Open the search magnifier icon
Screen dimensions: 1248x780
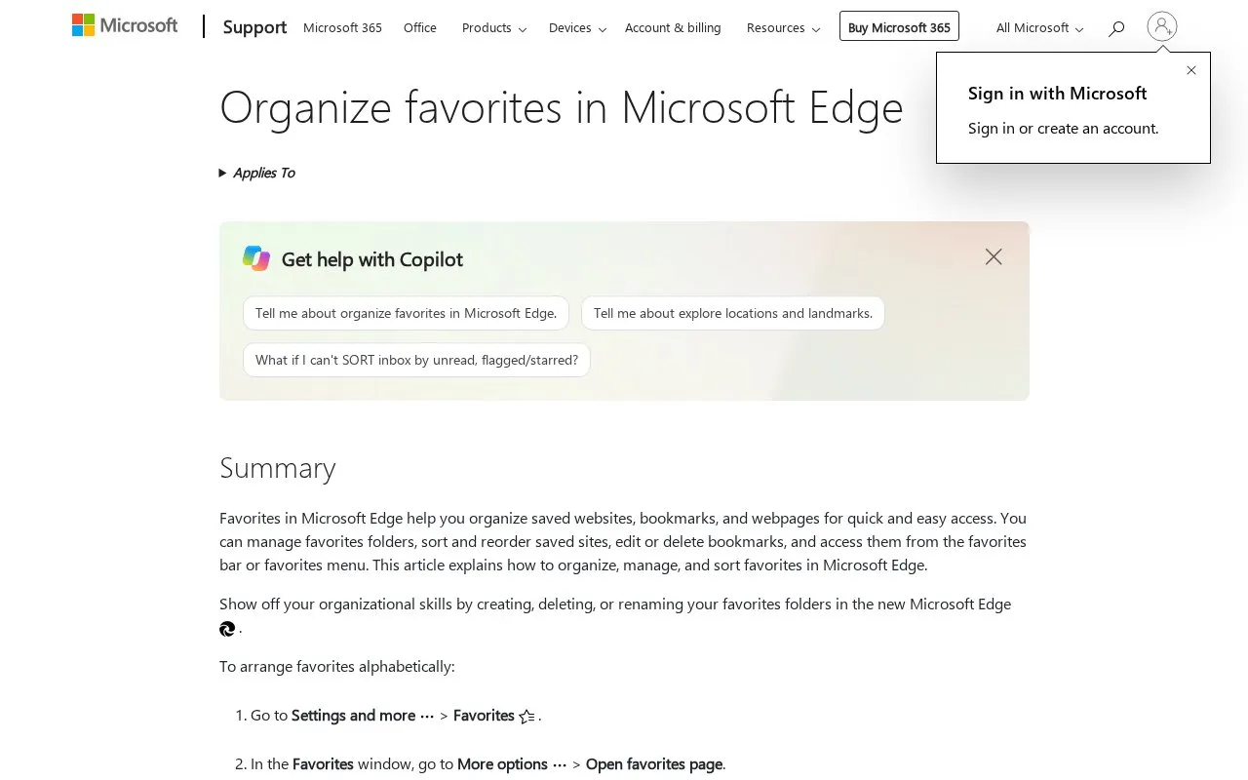coord(1116,28)
